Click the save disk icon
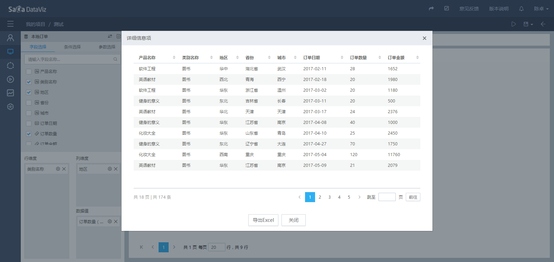 [x=526, y=24]
